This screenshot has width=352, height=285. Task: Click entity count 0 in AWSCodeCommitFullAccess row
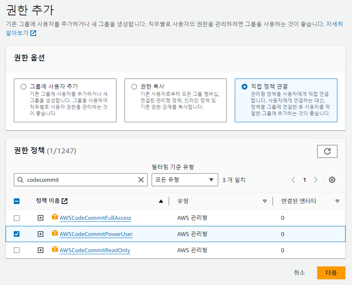[x=283, y=218]
